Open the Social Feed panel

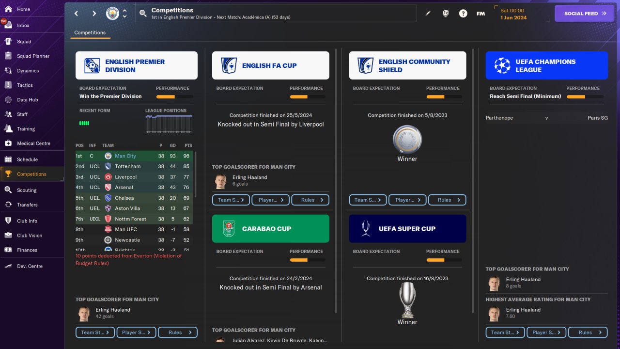click(585, 14)
